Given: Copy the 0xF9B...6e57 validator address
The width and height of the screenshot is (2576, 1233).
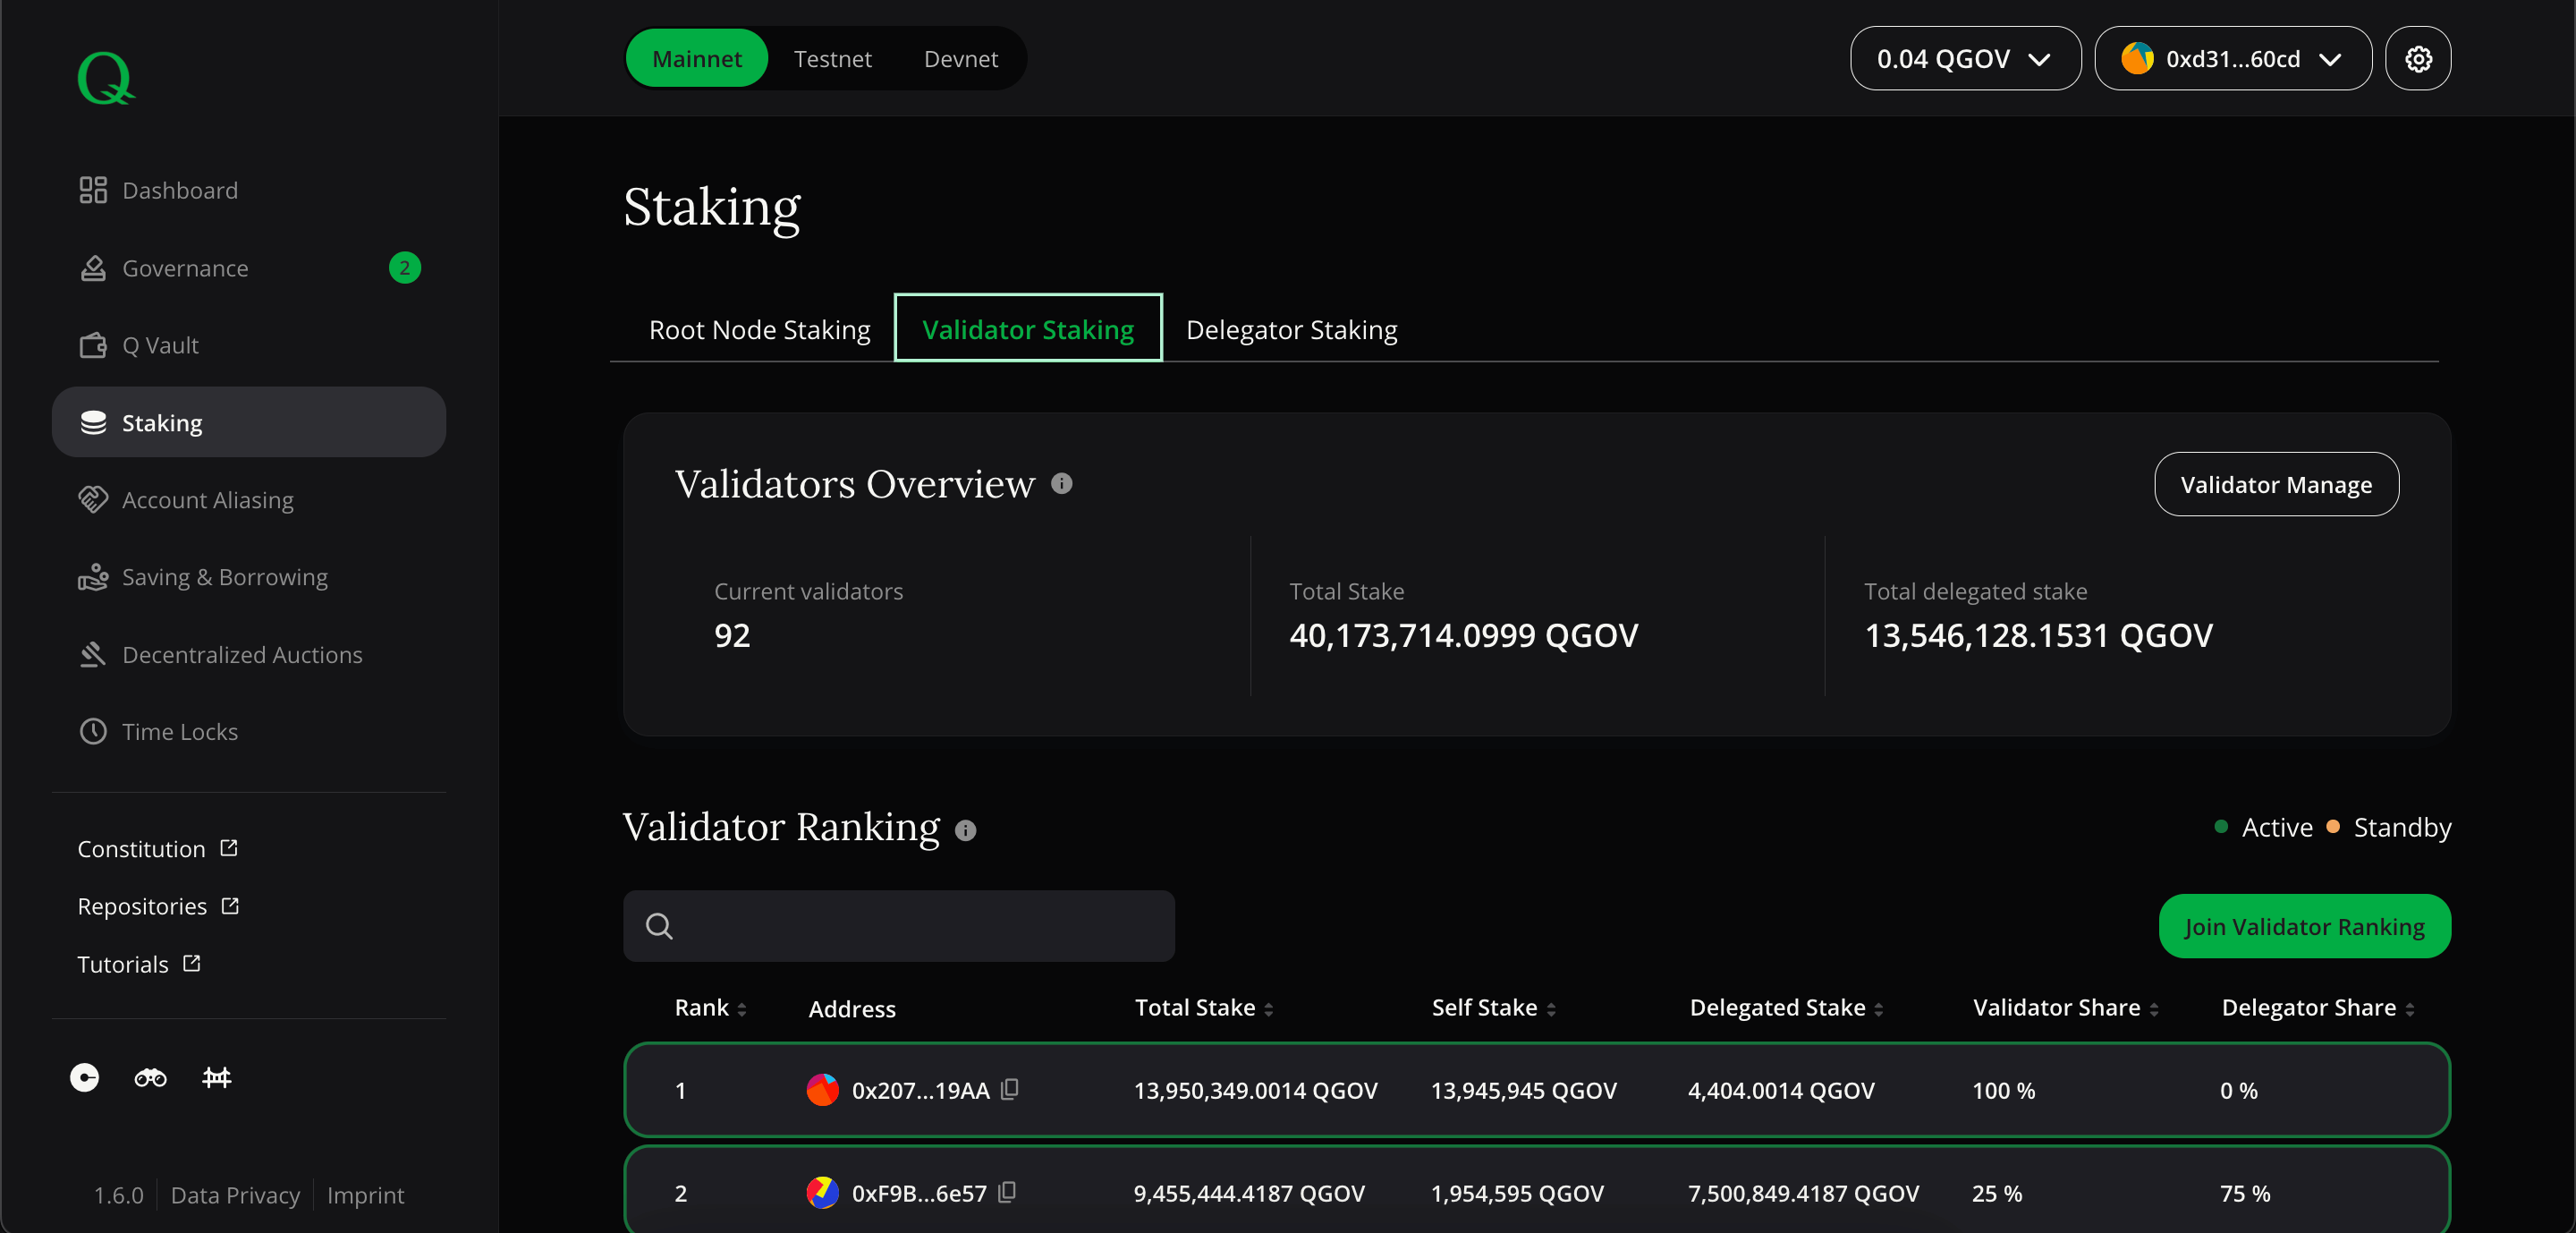Looking at the screenshot, I should point(1007,1191).
